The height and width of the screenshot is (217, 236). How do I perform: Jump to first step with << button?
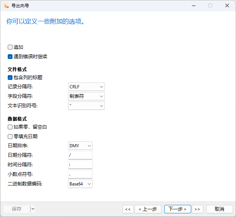point(128,209)
